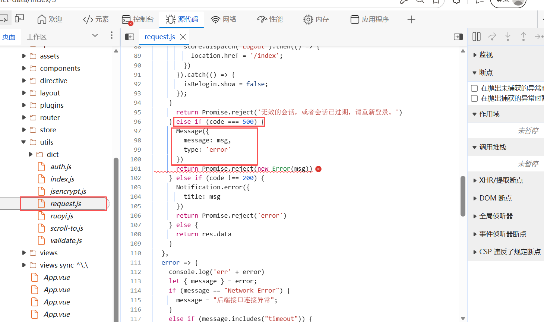The height and width of the screenshot is (322, 544).
Task: Select the Page (页面) navigator tab
Action: click(x=9, y=37)
